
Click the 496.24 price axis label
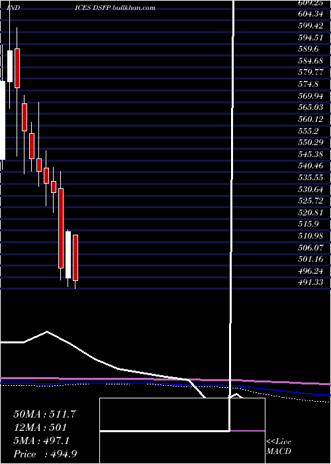click(x=310, y=270)
